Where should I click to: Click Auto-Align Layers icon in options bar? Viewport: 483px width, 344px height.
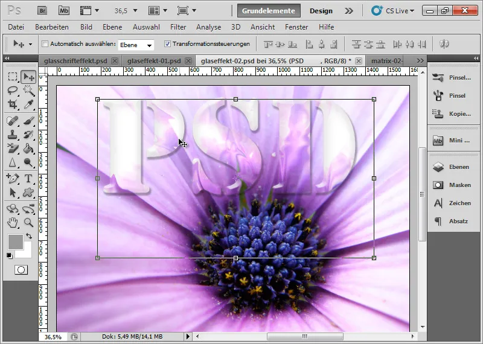444,44
